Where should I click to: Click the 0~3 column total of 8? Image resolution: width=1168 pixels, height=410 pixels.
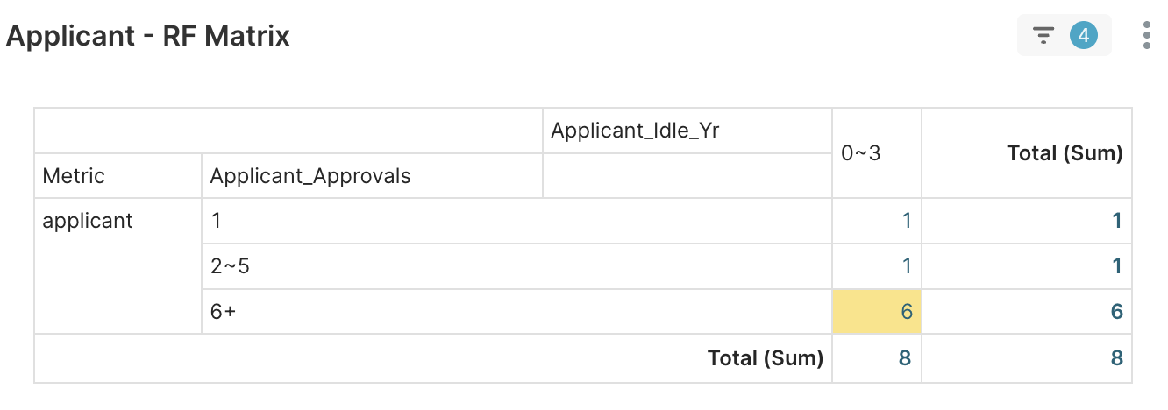point(906,357)
